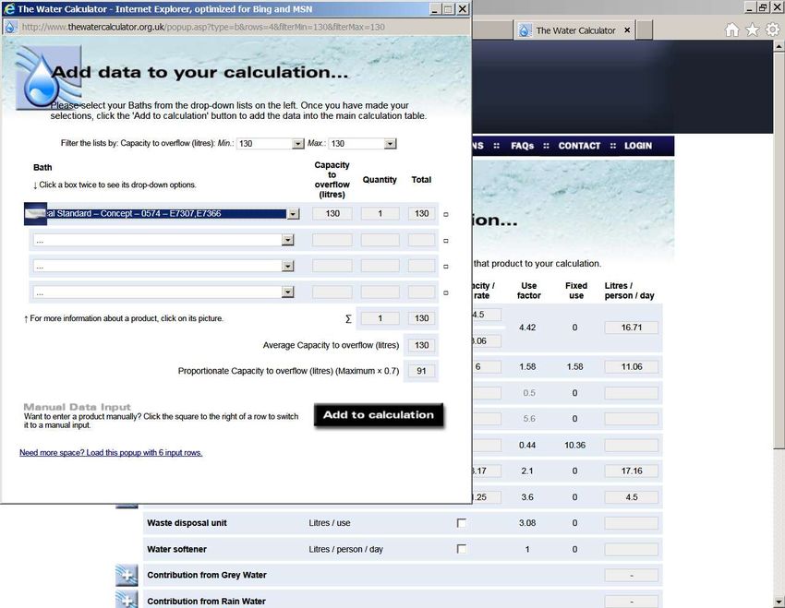Image resolution: width=785 pixels, height=608 pixels.
Task: Click Waste disposal unit litres field
Action: pyautogui.click(x=632, y=523)
